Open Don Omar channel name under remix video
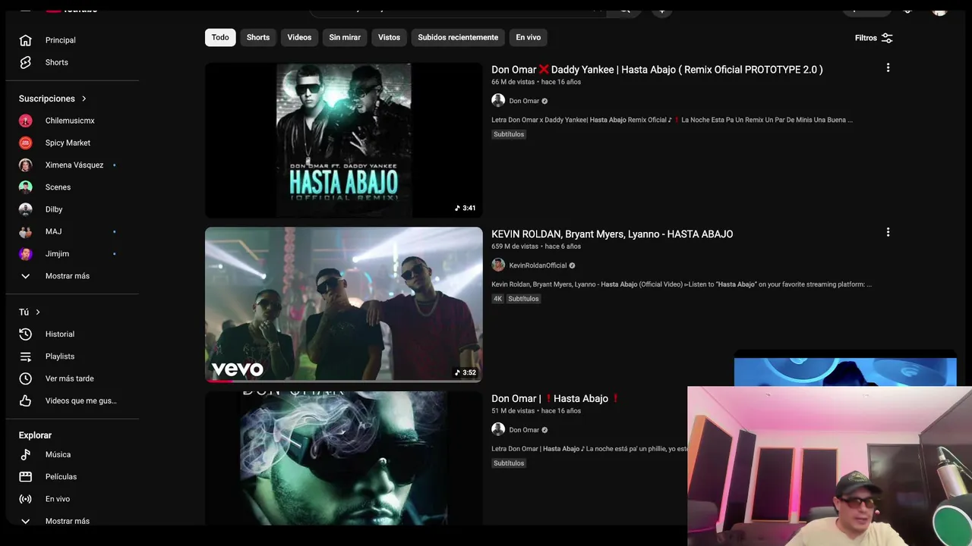This screenshot has width=972, height=546. coord(524,101)
